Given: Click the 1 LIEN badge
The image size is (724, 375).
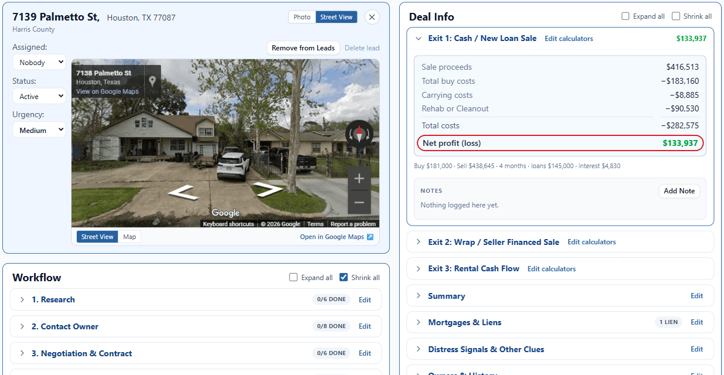Looking at the screenshot, I should 668,322.
